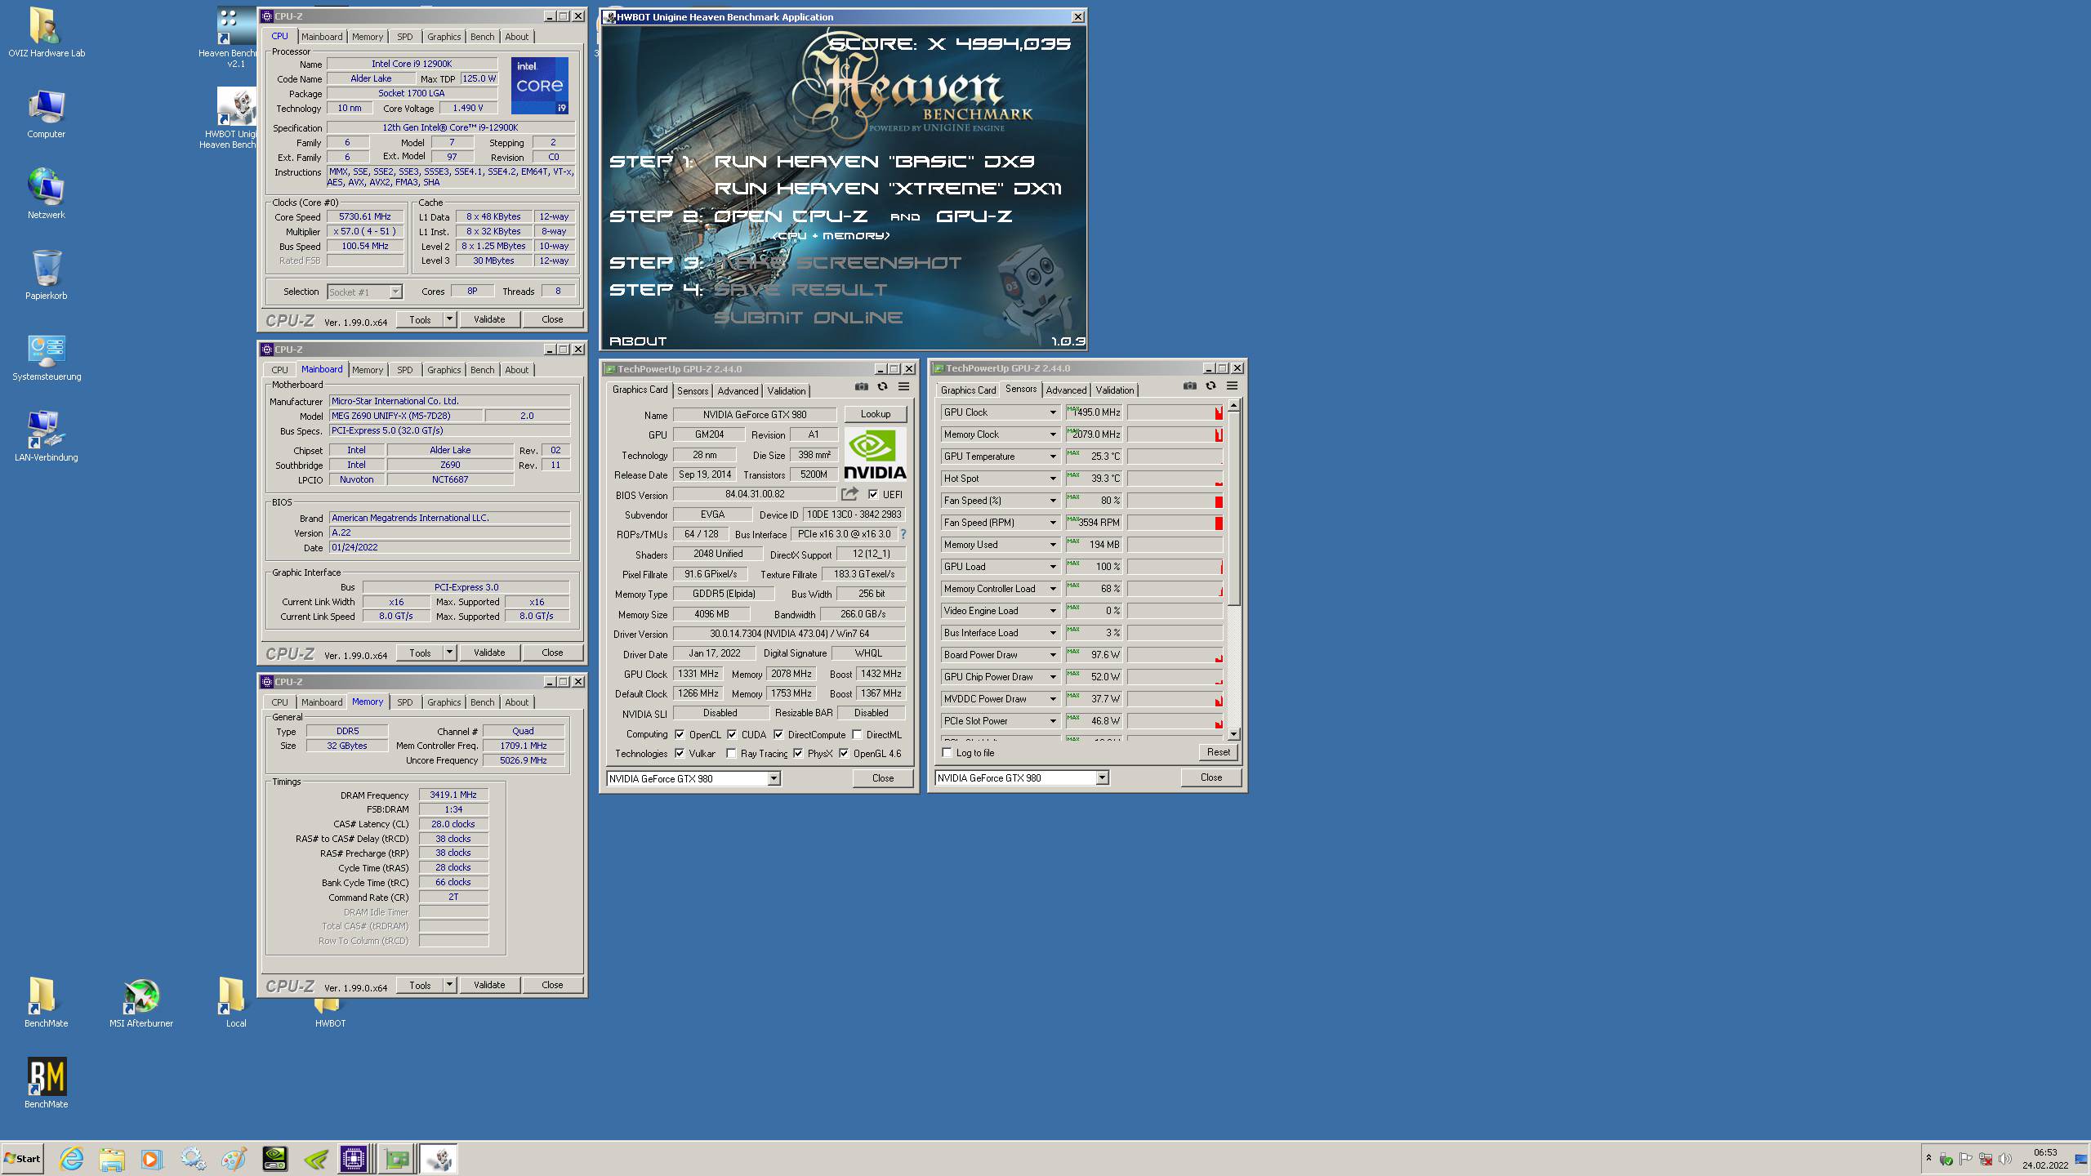This screenshot has height=1176, width=2091.
Task: Open Paint from the taskbar
Action: 234,1159
